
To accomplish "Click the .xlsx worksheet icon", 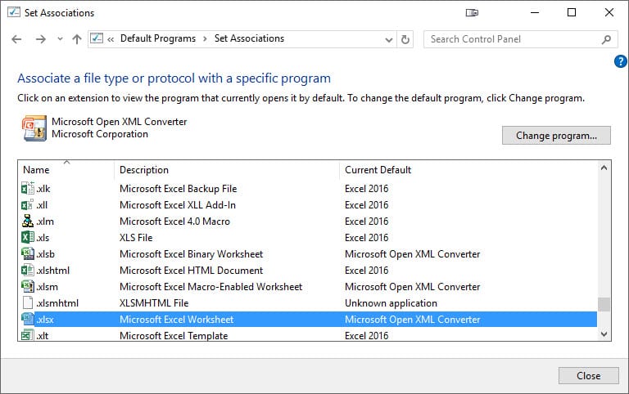I will point(28,319).
